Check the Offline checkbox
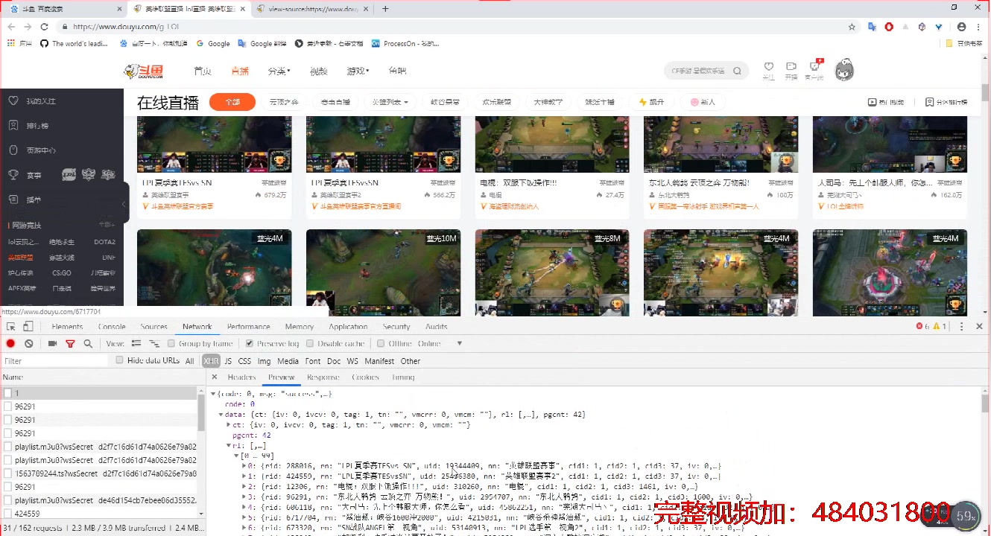 (381, 344)
